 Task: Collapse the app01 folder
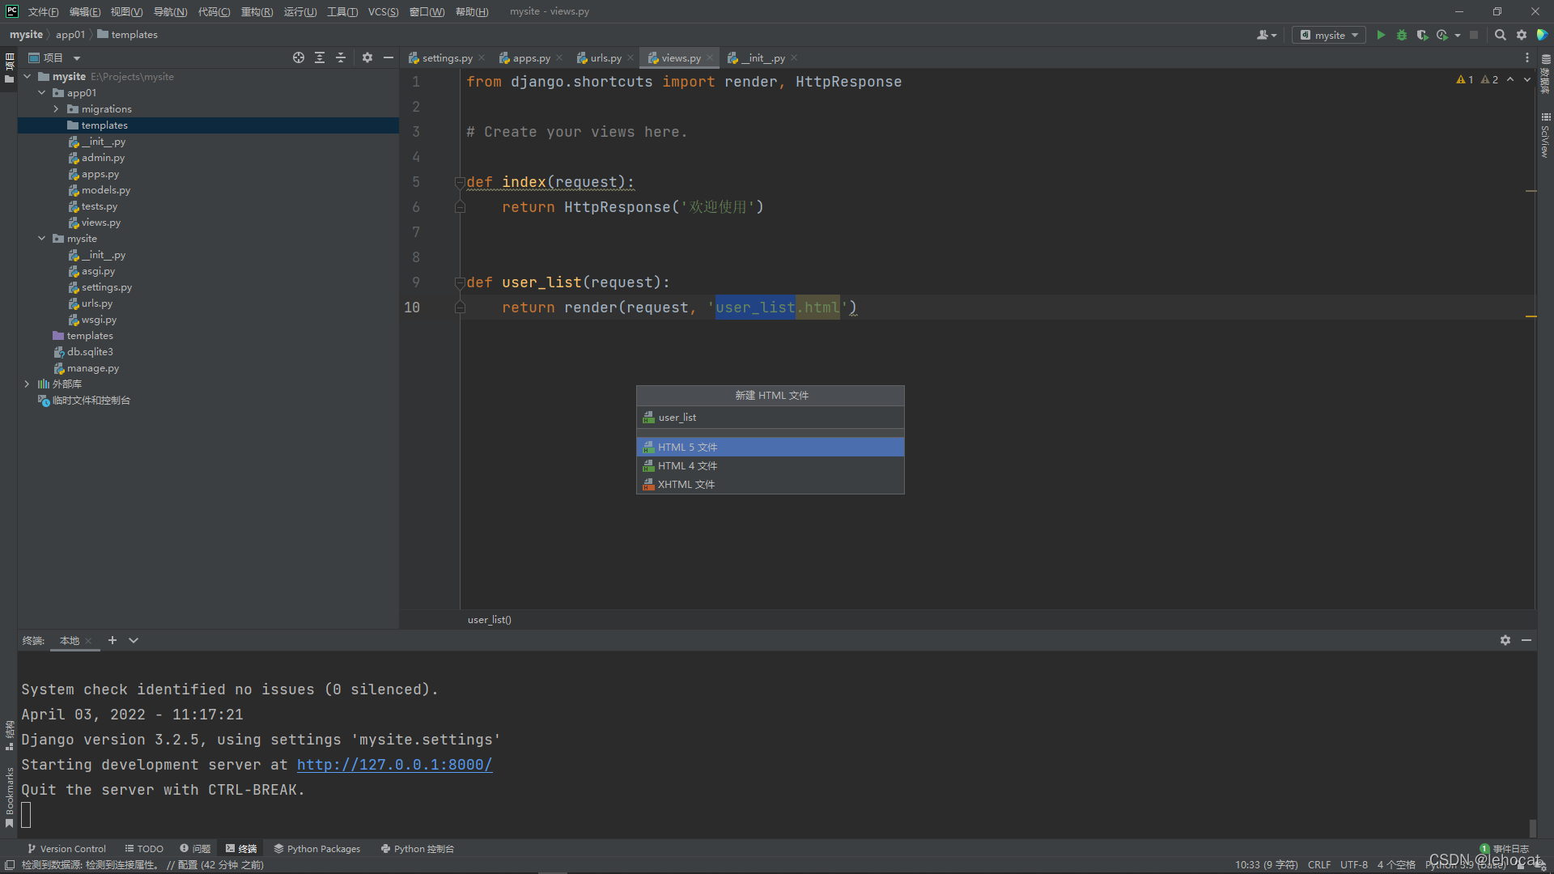(x=41, y=93)
